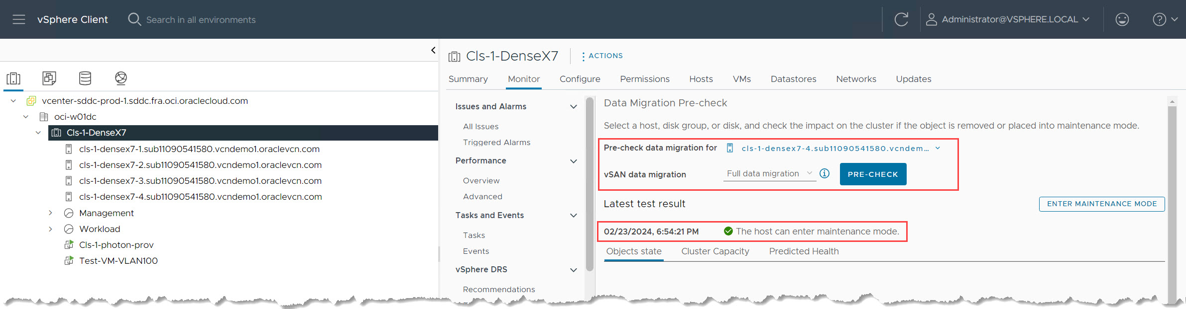This screenshot has width=1186, height=309.
Task: Open Performance Overview
Action: (x=481, y=181)
